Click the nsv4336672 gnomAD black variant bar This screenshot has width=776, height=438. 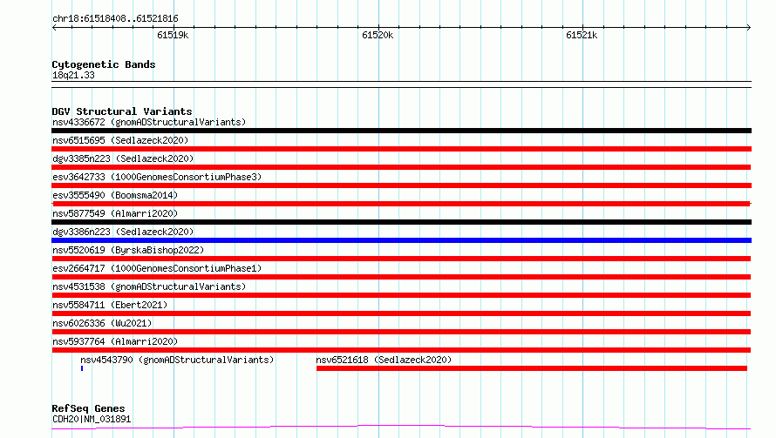[x=401, y=131]
